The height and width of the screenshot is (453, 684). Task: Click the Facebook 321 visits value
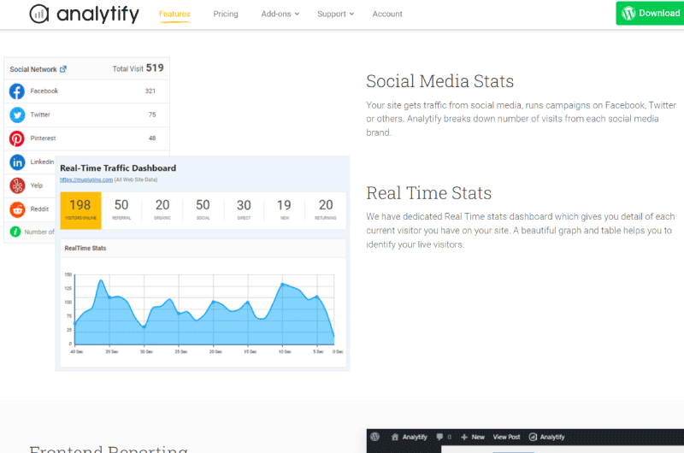(x=150, y=91)
